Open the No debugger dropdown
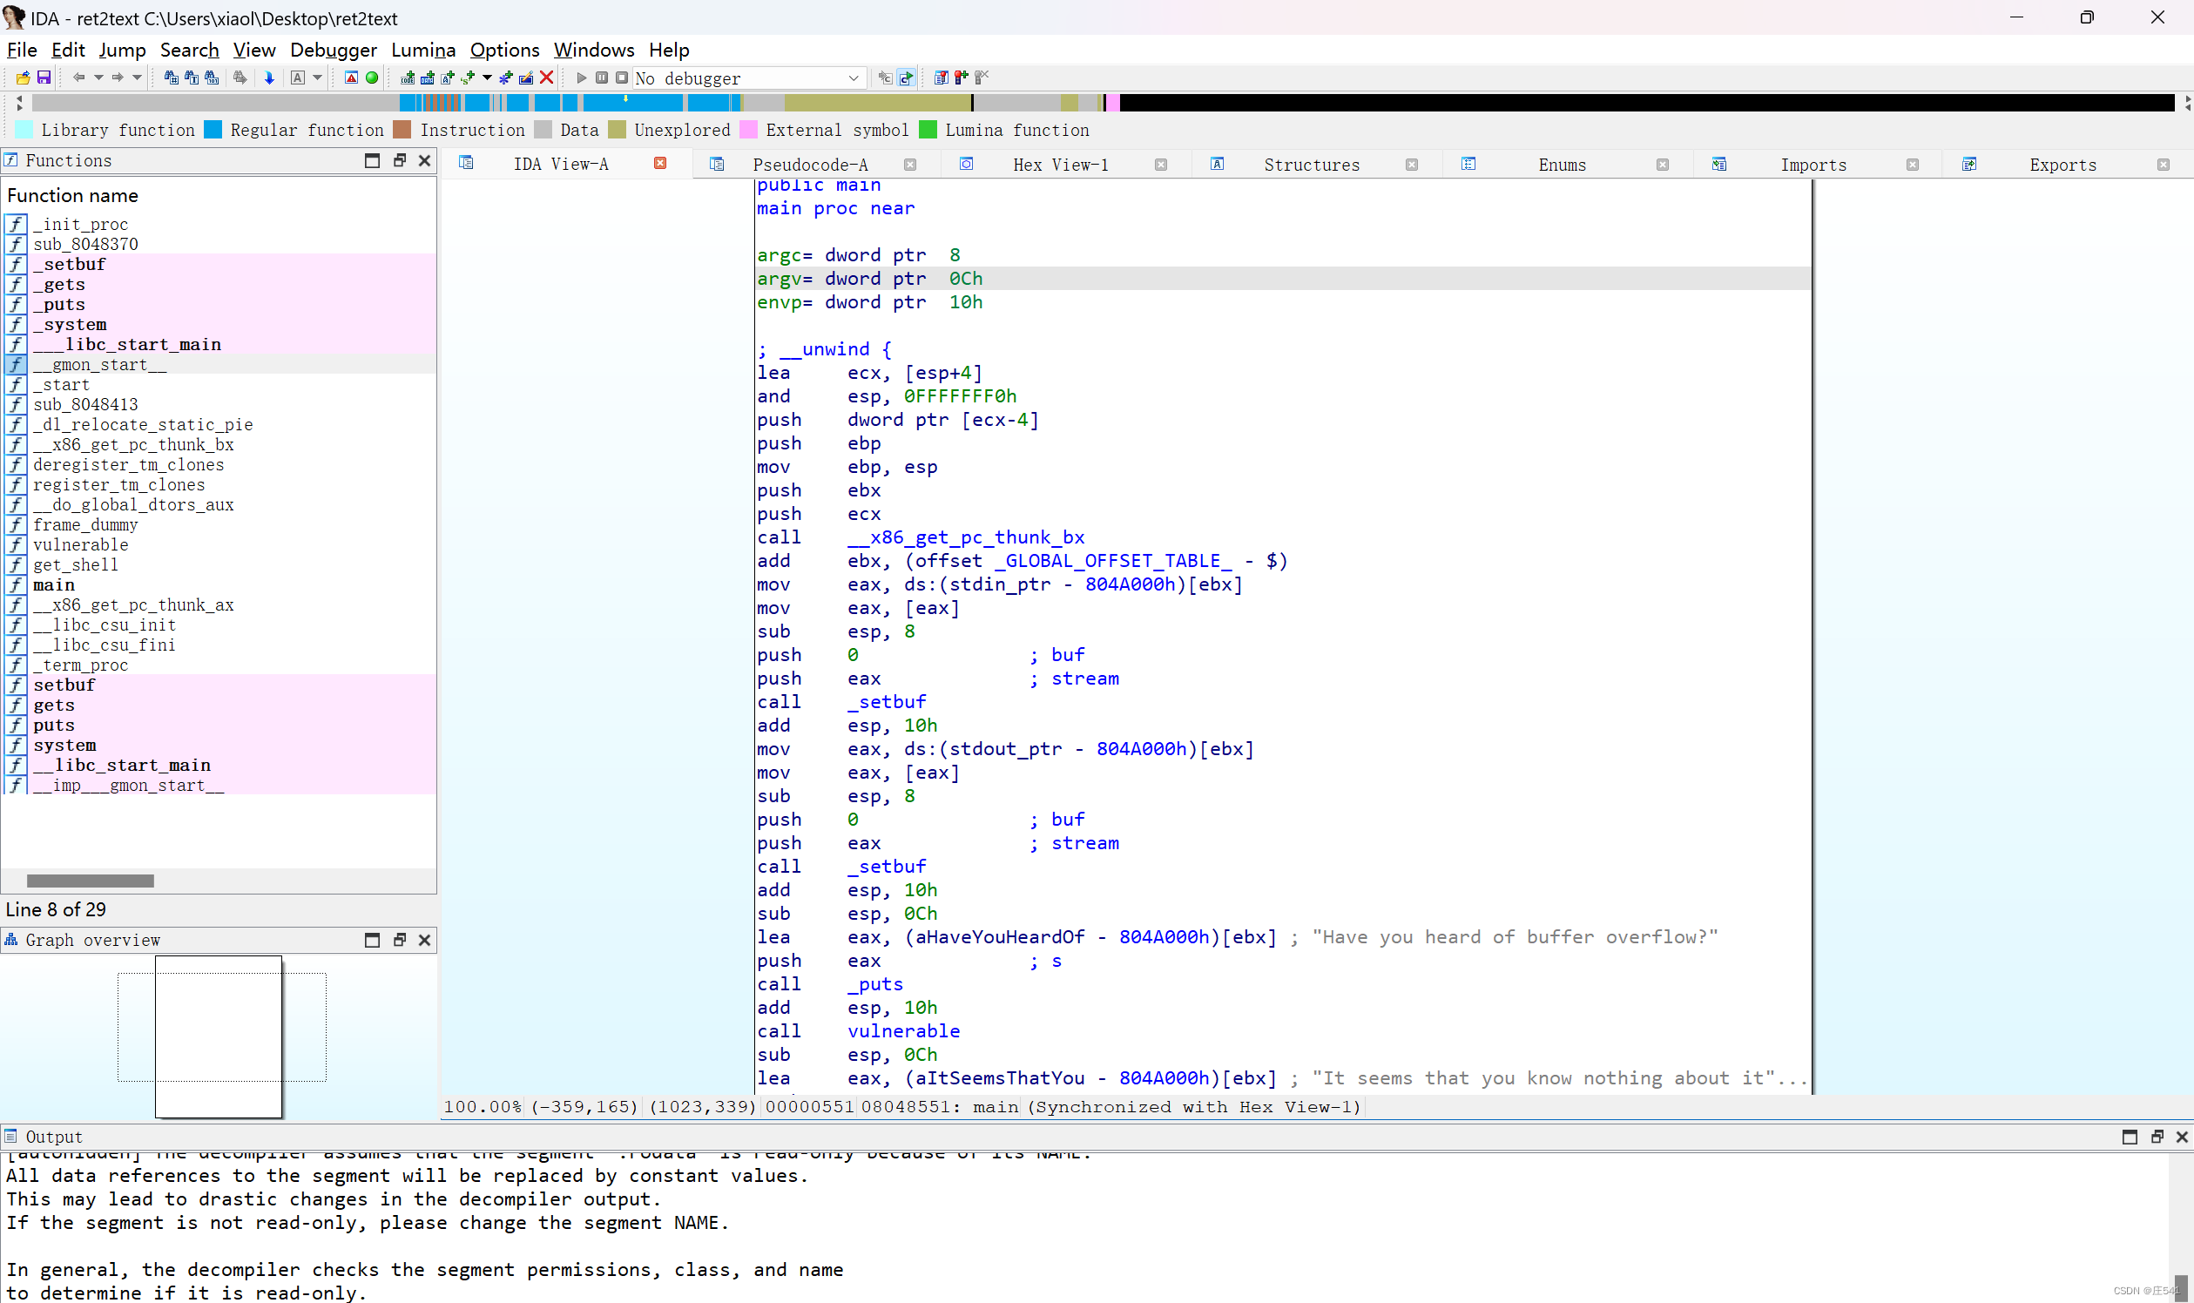 click(853, 78)
